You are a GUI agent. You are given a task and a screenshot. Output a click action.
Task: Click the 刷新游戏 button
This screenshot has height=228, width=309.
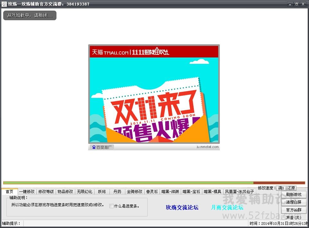click(x=294, y=195)
